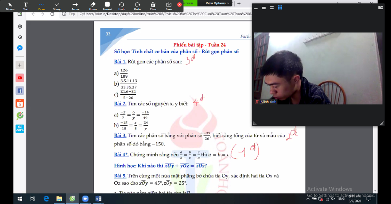The width and height of the screenshot is (391, 204).
Task: Open Tiki -50% sidebar shortcut
Action: [x=20, y=129]
